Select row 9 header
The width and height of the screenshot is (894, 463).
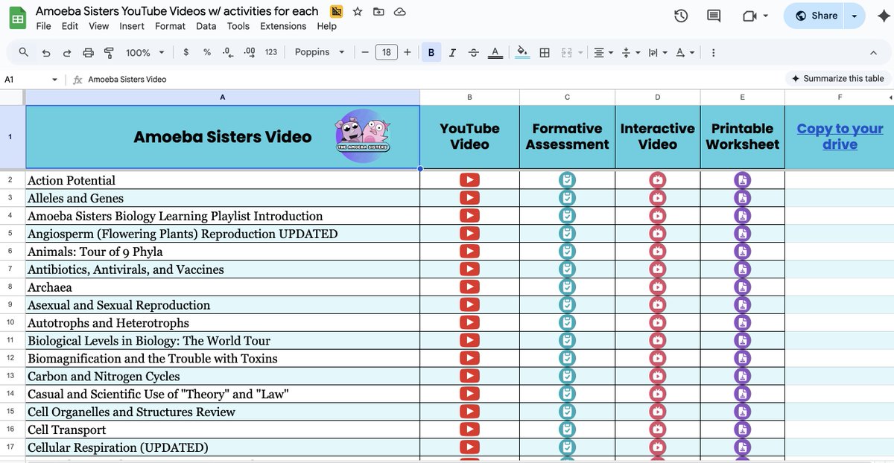[x=10, y=304]
